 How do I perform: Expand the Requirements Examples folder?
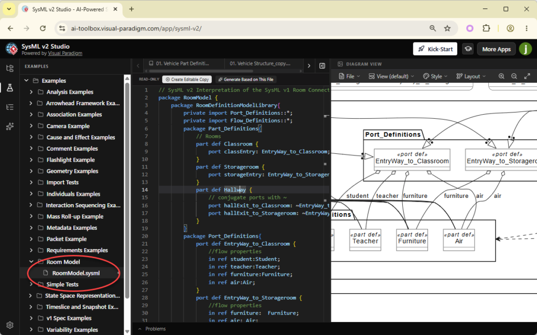pyautogui.click(x=31, y=250)
